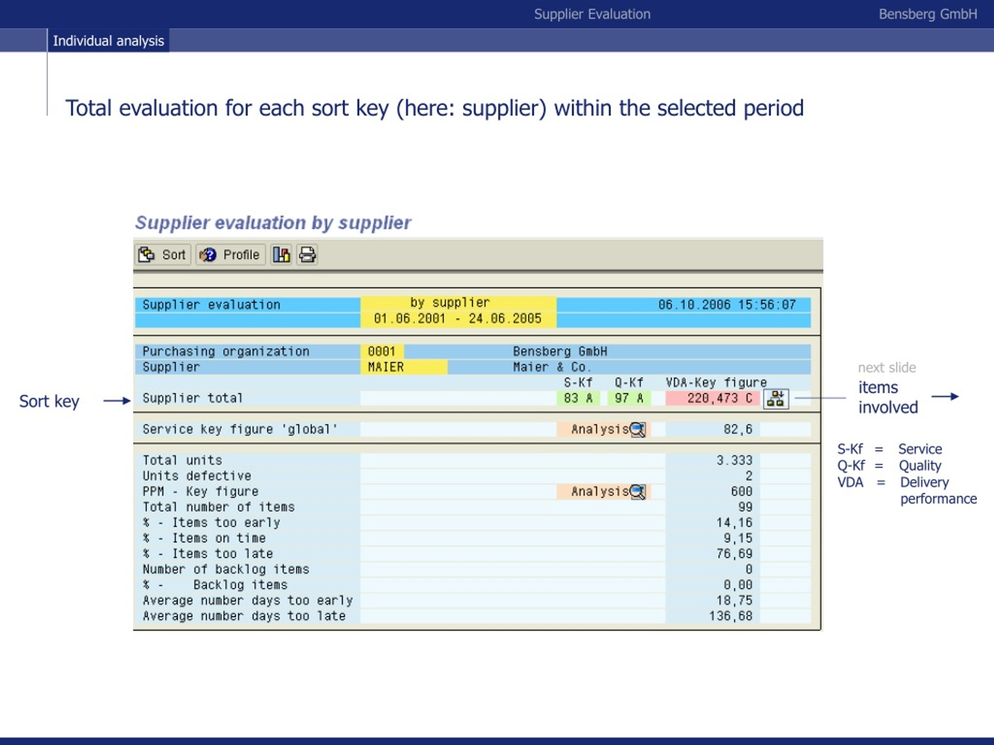Click the Sort button

click(x=163, y=255)
